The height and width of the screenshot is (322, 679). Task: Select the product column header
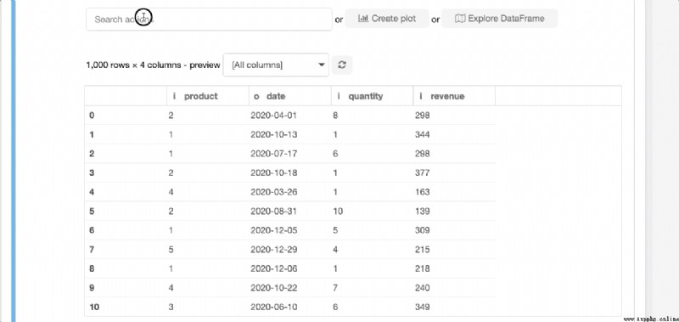point(208,96)
